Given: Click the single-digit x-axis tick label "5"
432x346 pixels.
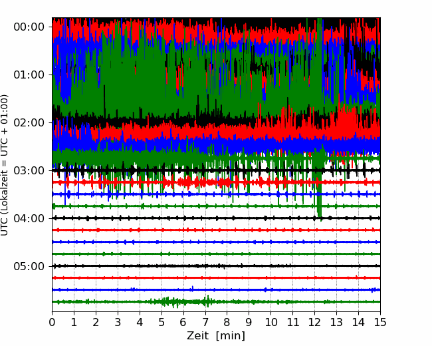Looking at the screenshot, I should [x=162, y=322].
